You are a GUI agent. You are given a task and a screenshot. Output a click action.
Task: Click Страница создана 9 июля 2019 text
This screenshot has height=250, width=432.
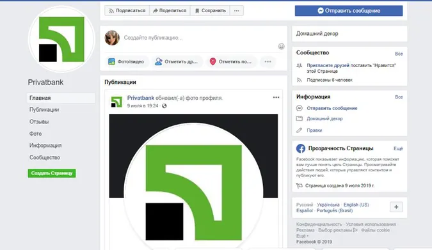pyautogui.click(x=340, y=186)
